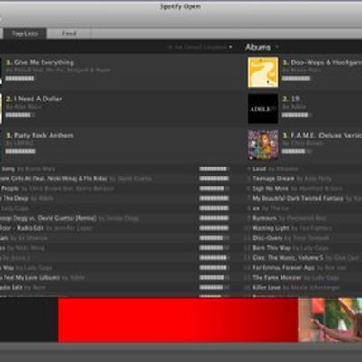Open the Feed tab
The height and width of the screenshot is (362, 362).
click(x=69, y=33)
